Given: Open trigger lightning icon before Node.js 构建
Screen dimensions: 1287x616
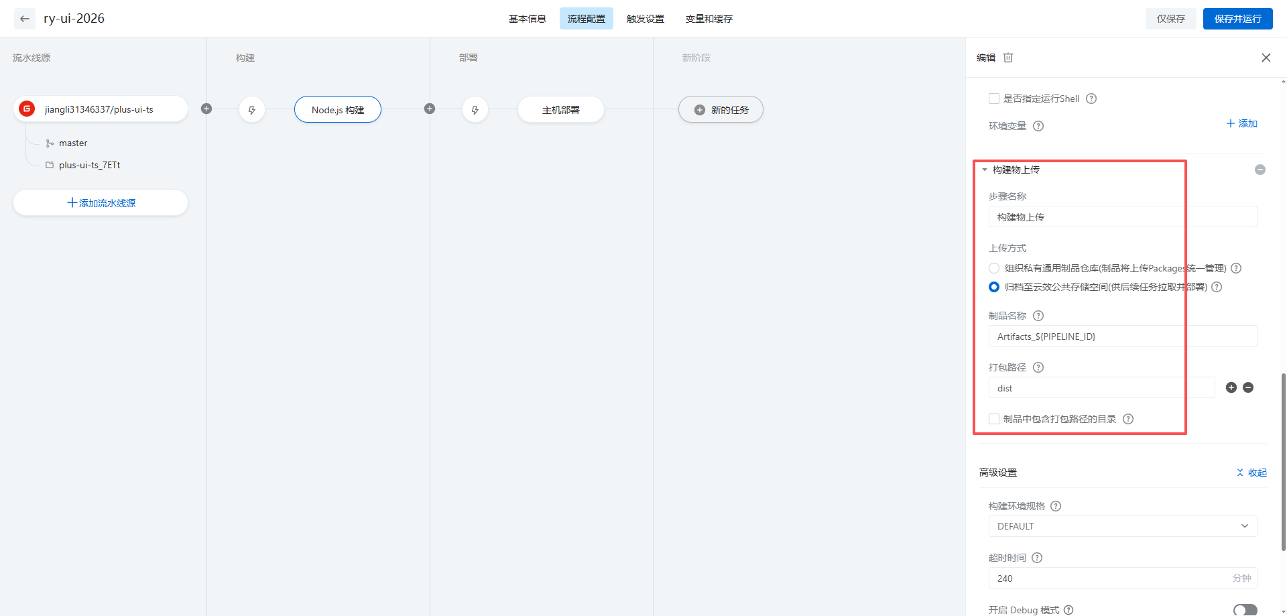Looking at the screenshot, I should [x=252, y=110].
